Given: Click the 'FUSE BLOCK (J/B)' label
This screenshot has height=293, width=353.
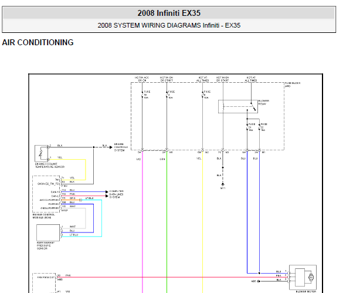Looking at the screenshot, I should 293,85.
